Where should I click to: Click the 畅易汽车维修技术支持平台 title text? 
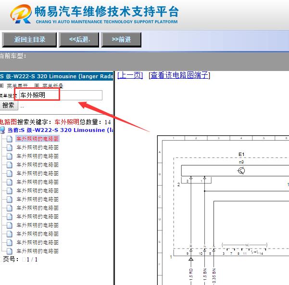point(107,12)
